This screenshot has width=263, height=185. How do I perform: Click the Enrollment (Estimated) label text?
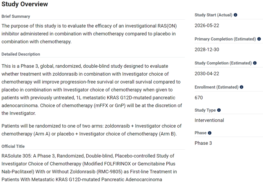click(x=217, y=87)
